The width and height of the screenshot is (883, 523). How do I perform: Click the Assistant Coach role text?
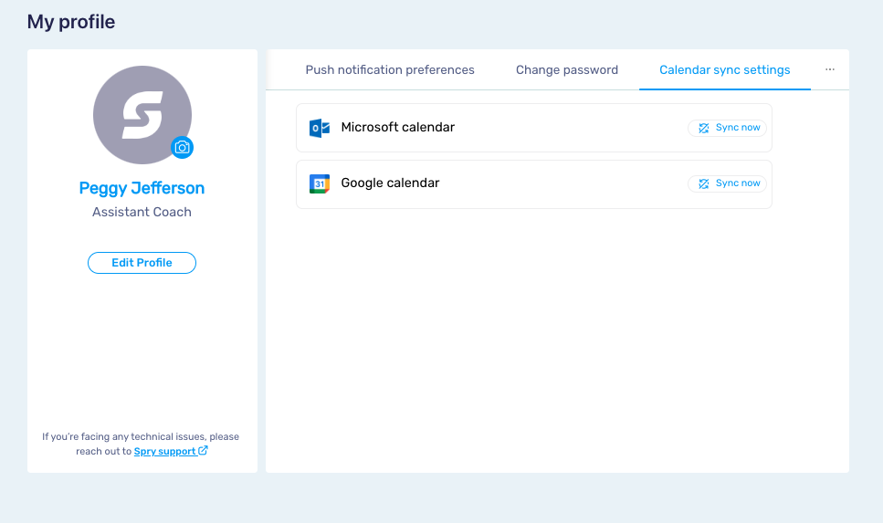pyautogui.click(x=142, y=212)
